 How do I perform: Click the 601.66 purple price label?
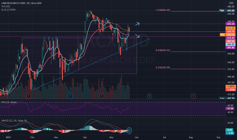(230, 48)
